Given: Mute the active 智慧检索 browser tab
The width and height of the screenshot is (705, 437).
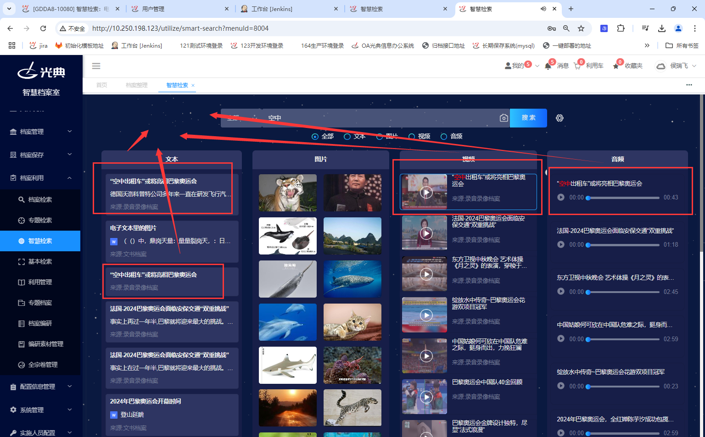Looking at the screenshot, I should tap(543, 9).
